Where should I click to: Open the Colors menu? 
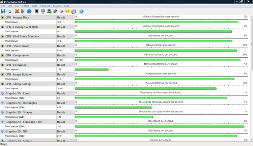tap(26, 6)
